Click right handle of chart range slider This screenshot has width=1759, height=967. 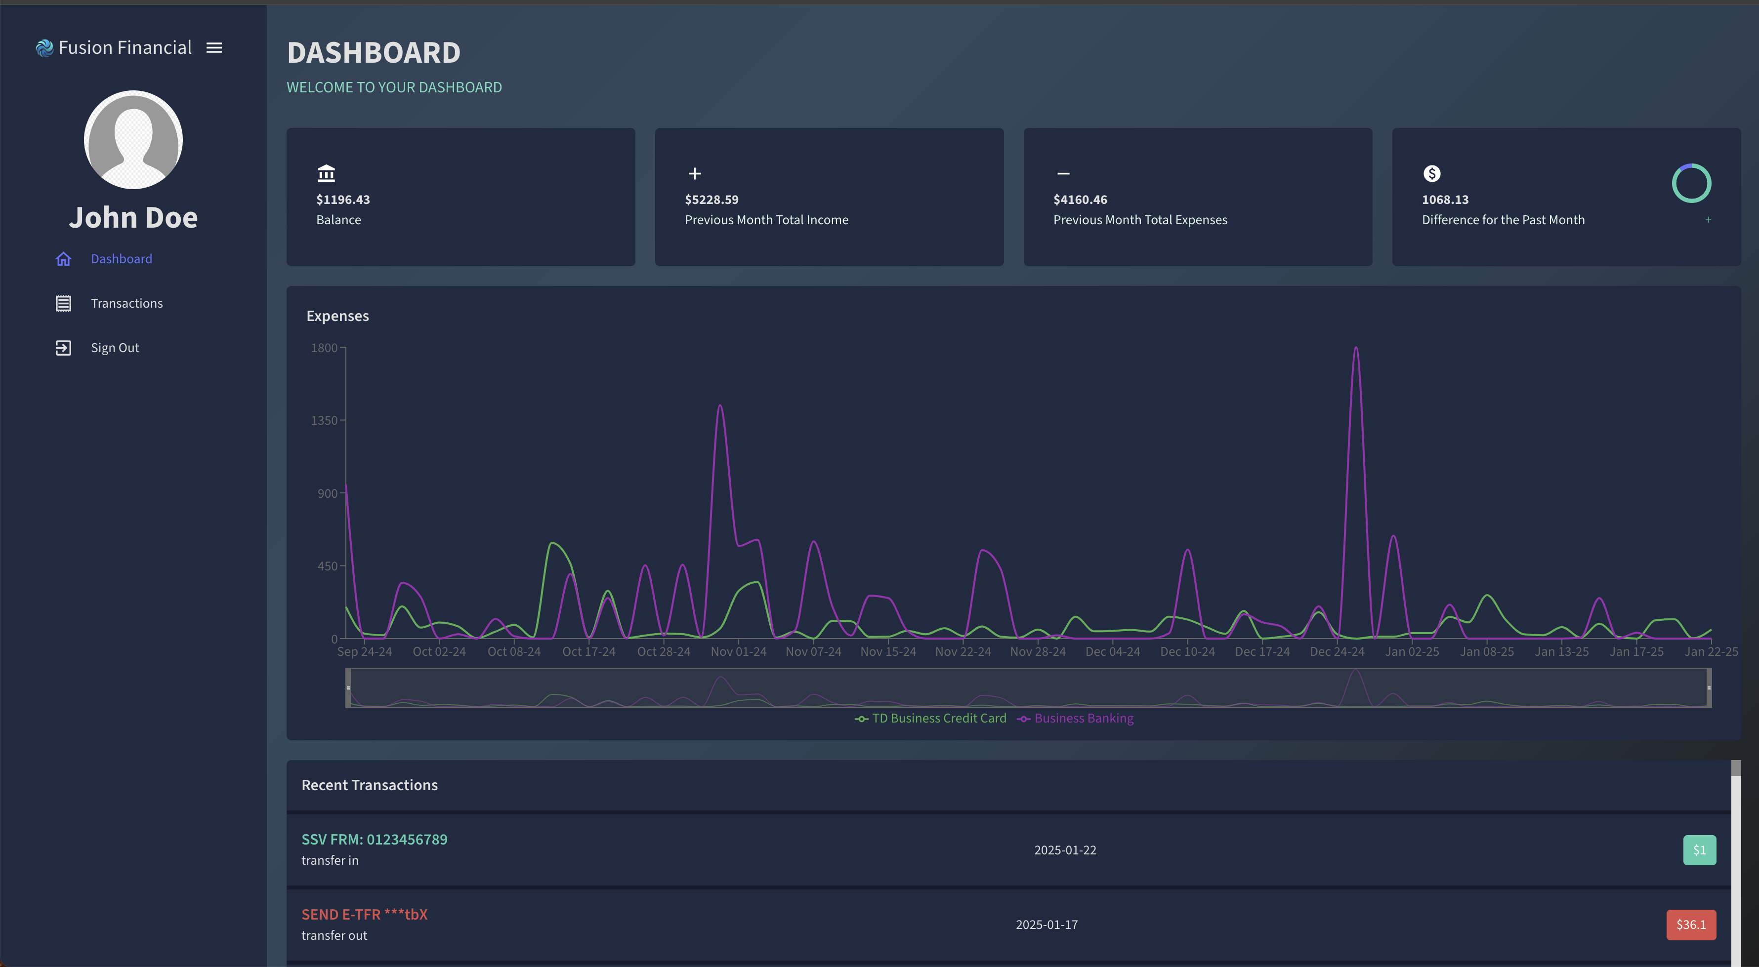[1709, 687]
